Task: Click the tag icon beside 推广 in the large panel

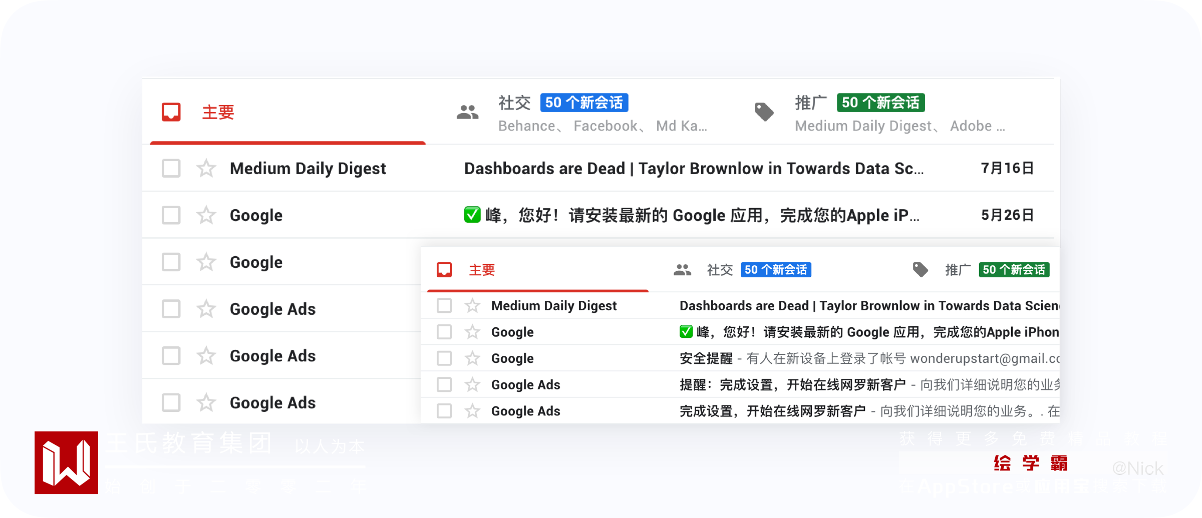Action: click(764, 112)
